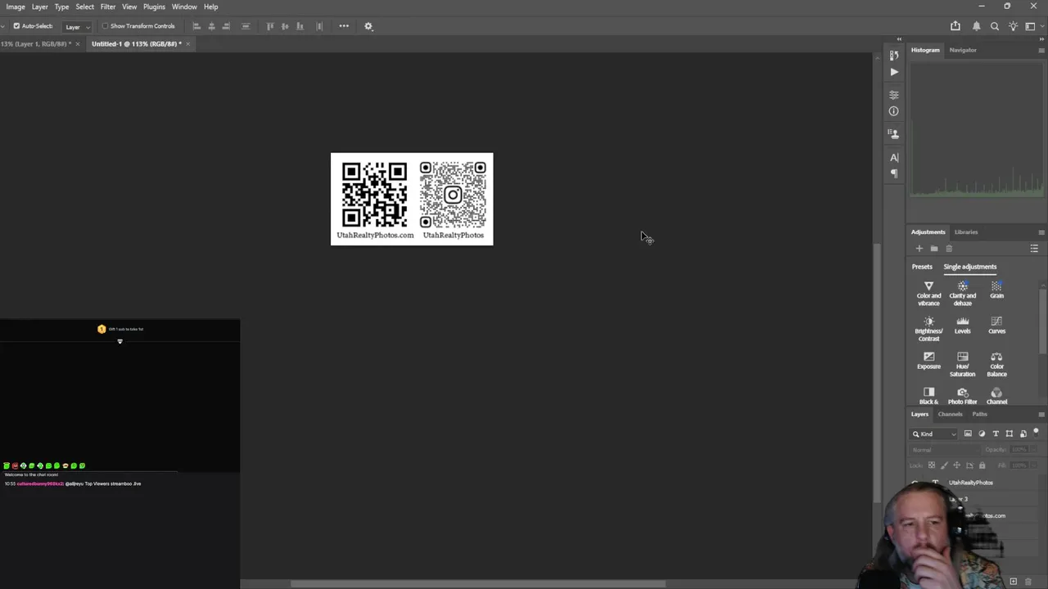Open the three-dots align options
Image resolution: width=1048 pixels, height=589 pixels.
click(344, 26)
